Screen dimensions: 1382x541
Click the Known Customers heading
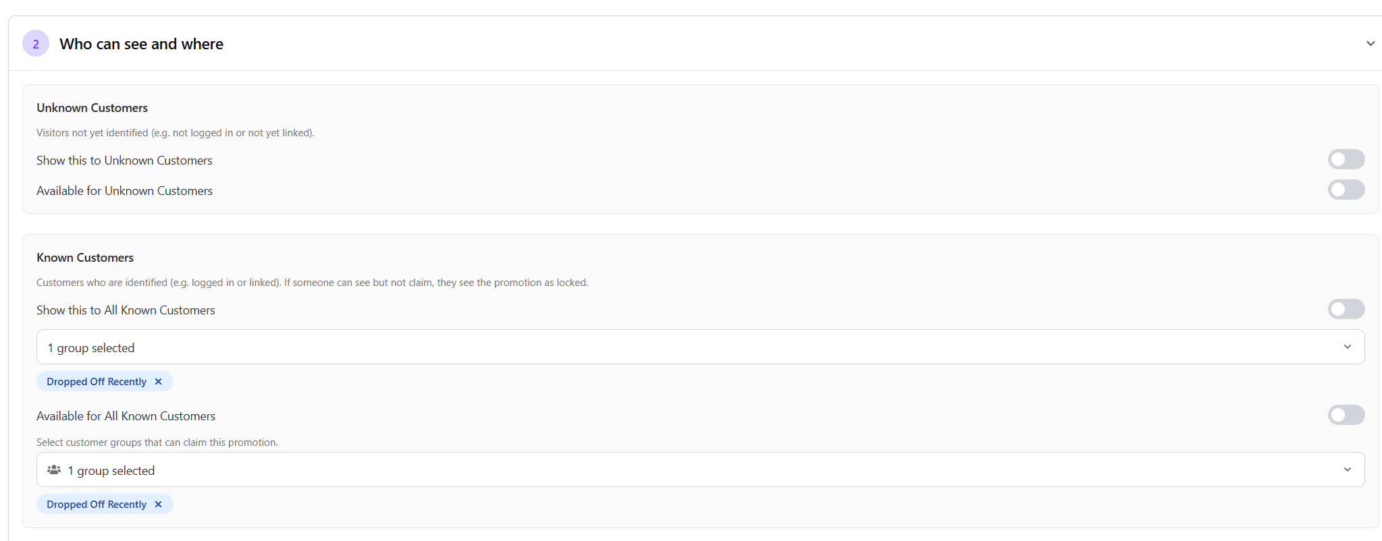coord(85,258)
